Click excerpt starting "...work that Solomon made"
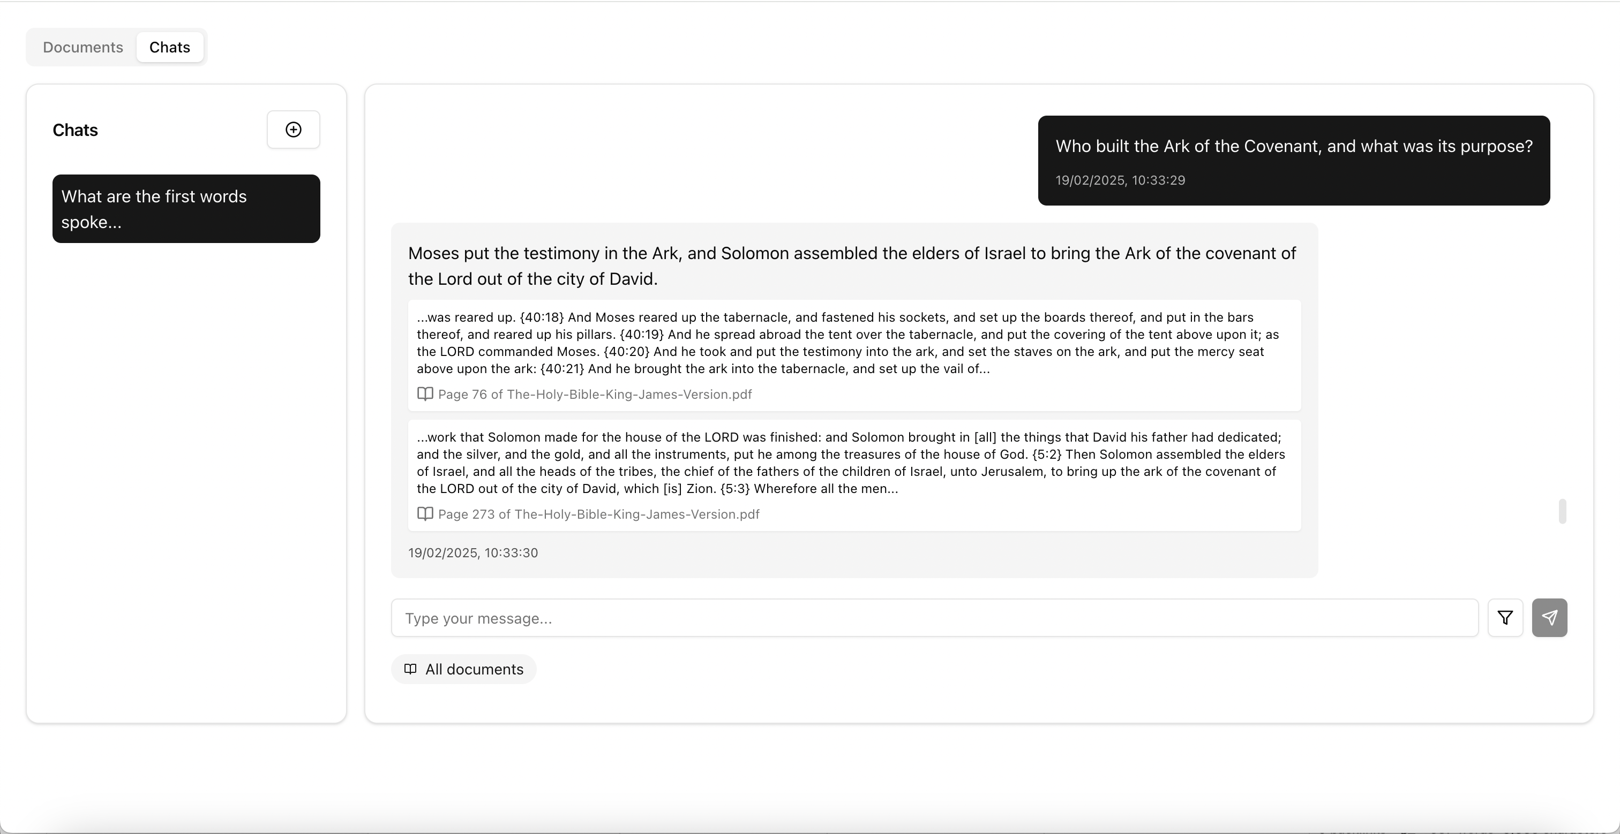Viewport: 1620px width, 834px height. (x=850, y=463)
